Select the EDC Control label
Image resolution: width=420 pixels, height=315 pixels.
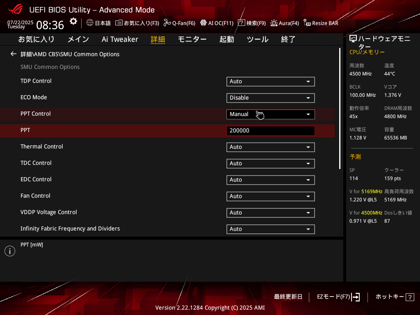pyautogui.click(x=36, y=179)
